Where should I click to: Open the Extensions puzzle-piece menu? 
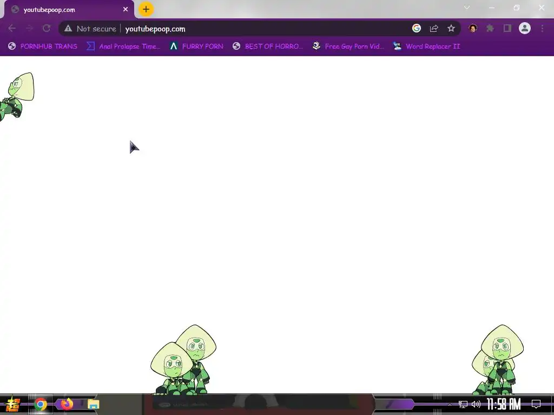(x=490, y=28)
